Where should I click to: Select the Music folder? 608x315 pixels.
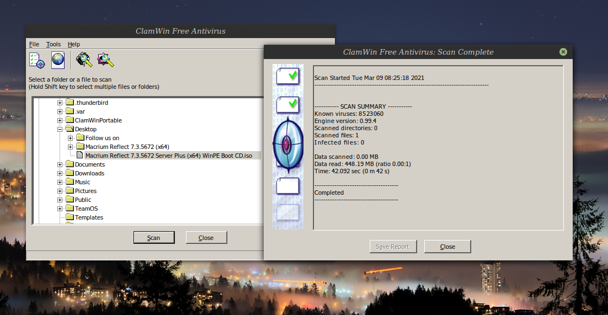[82, 183]
